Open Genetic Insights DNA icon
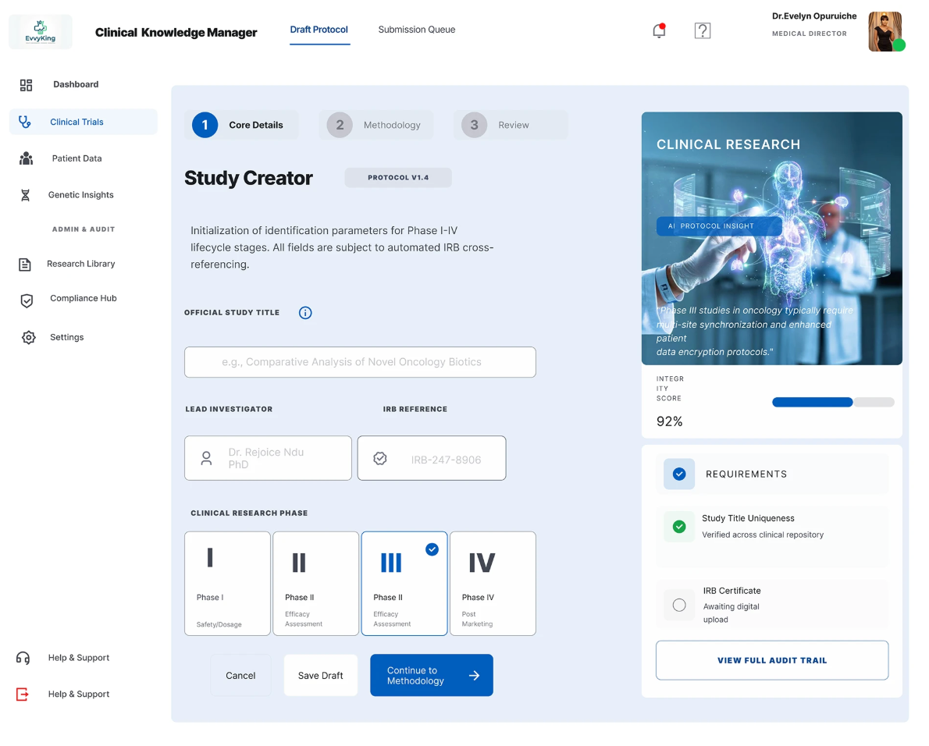Screen dimensions: 929x746 tap(26, 195)
